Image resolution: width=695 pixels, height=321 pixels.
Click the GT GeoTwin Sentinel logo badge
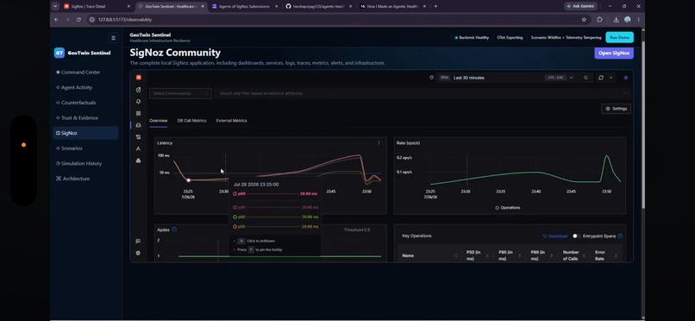point(59,53)
